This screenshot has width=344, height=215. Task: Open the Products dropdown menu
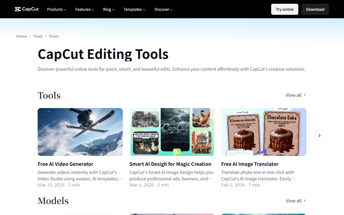(x=56, y=9)
